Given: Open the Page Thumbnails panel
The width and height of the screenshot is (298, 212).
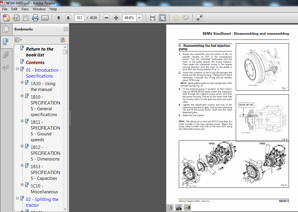Looking at the screenshot, I should (x=6, y=29).
